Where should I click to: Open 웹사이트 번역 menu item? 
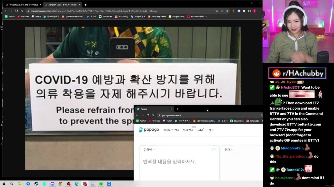click(x=171, y=130)
